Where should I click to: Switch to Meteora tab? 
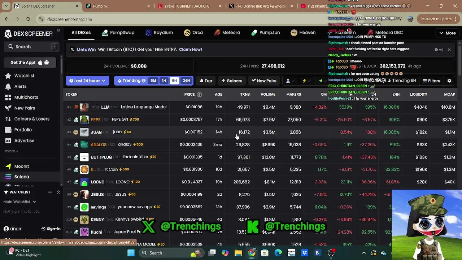coord(227,33)
